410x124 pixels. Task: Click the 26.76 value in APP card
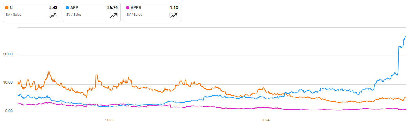[112, 8]
